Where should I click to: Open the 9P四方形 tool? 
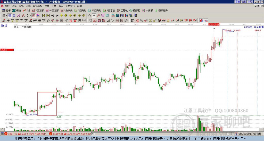[52, 10]
